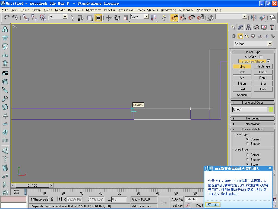Click the Rectangle shape button

point(263,66)
